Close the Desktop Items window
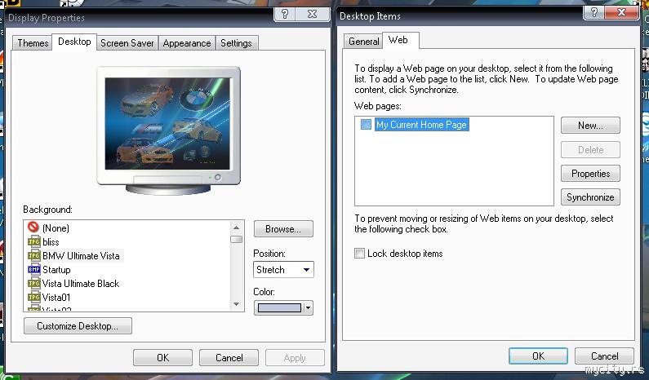This screenshot has height=380, width=649. [622, 12]
